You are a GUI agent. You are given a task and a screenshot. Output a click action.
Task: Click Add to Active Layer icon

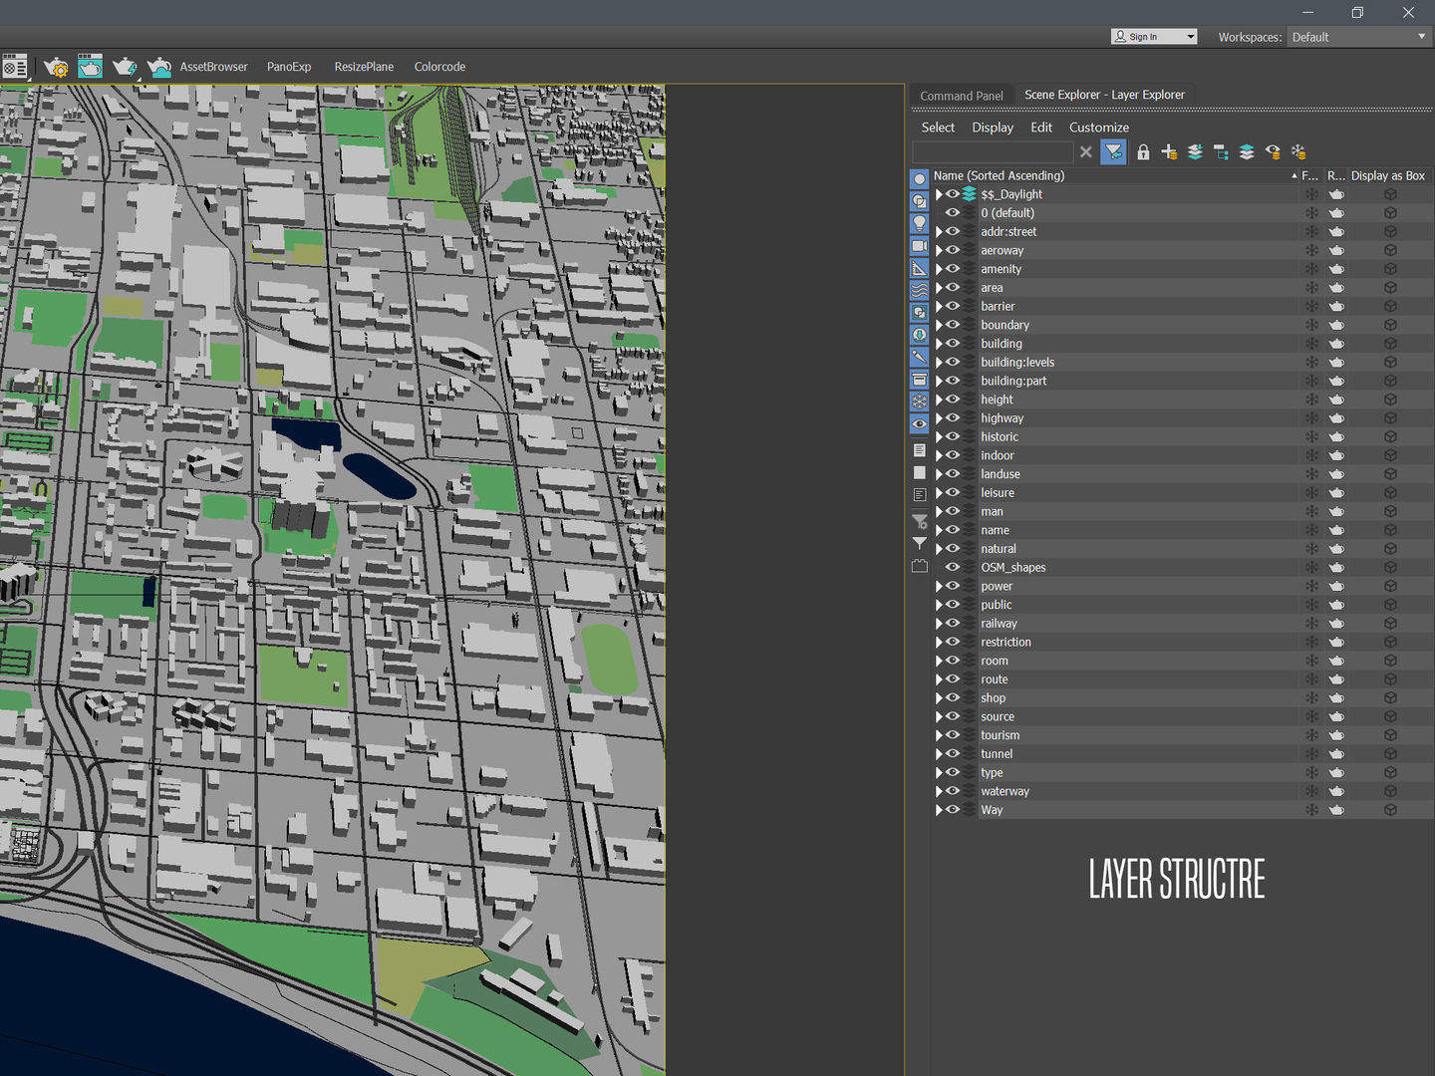[x=1195, y=152]
